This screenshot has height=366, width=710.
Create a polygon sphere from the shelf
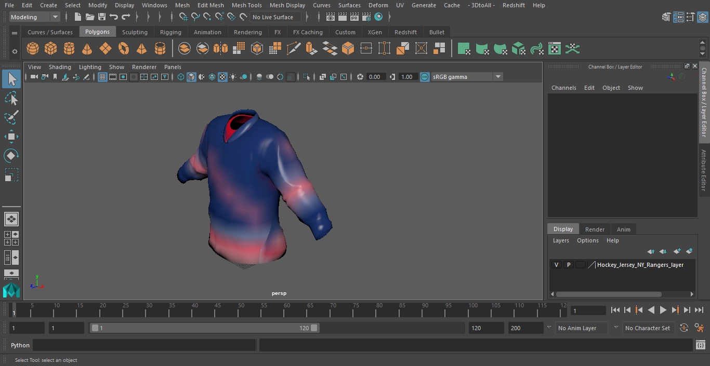pyautogui.click(x=33, y=49)
